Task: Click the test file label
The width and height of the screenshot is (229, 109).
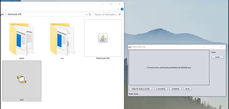Action: tap(22, 100)
